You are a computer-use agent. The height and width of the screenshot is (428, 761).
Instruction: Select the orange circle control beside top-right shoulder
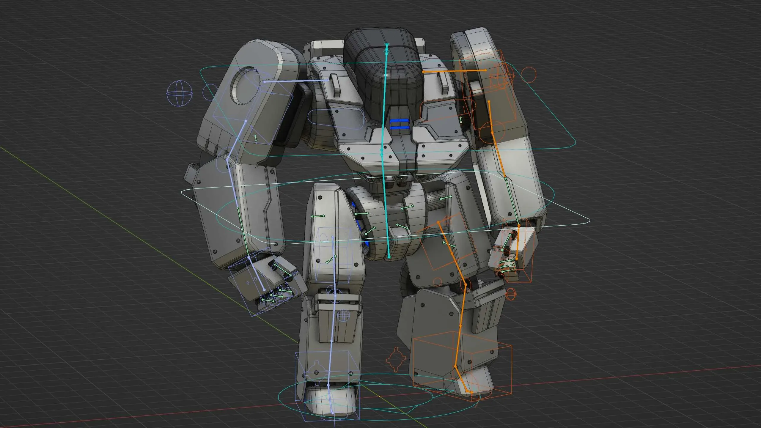pyautogui.click(x=528, y=75)
